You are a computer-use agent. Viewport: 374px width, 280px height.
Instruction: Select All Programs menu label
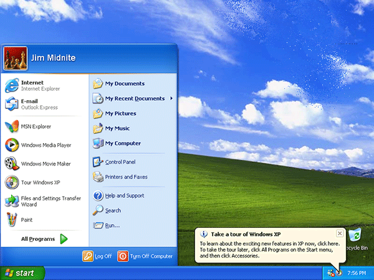tap(38, 239)
